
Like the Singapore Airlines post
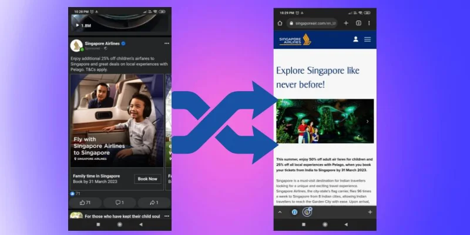(86, 203)
